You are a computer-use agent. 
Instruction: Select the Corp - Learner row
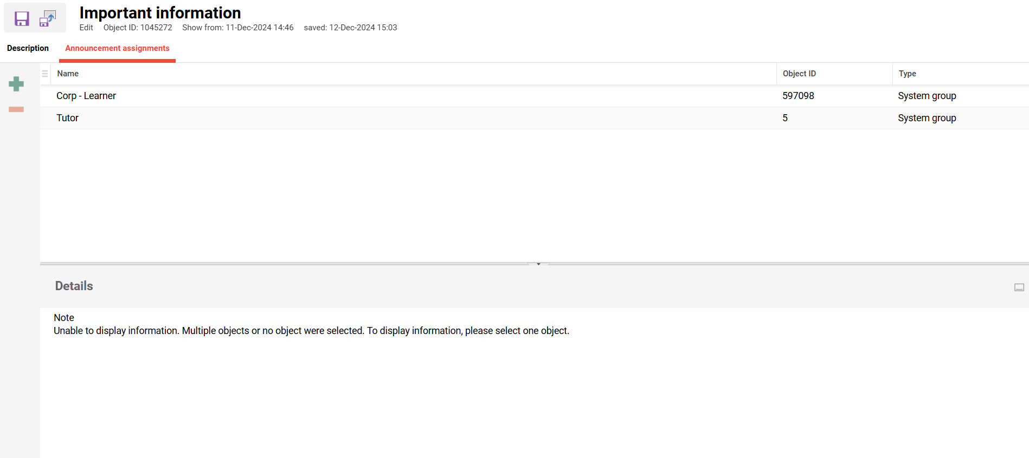tap(86, 96)
